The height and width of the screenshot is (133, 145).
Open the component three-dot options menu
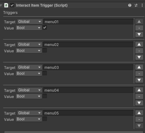tap(142, 5)
